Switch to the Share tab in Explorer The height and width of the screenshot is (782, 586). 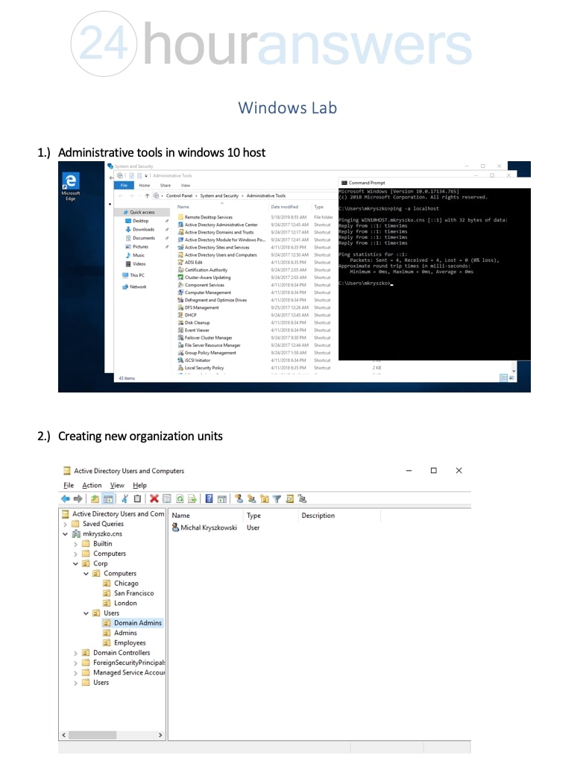[165, 185]
